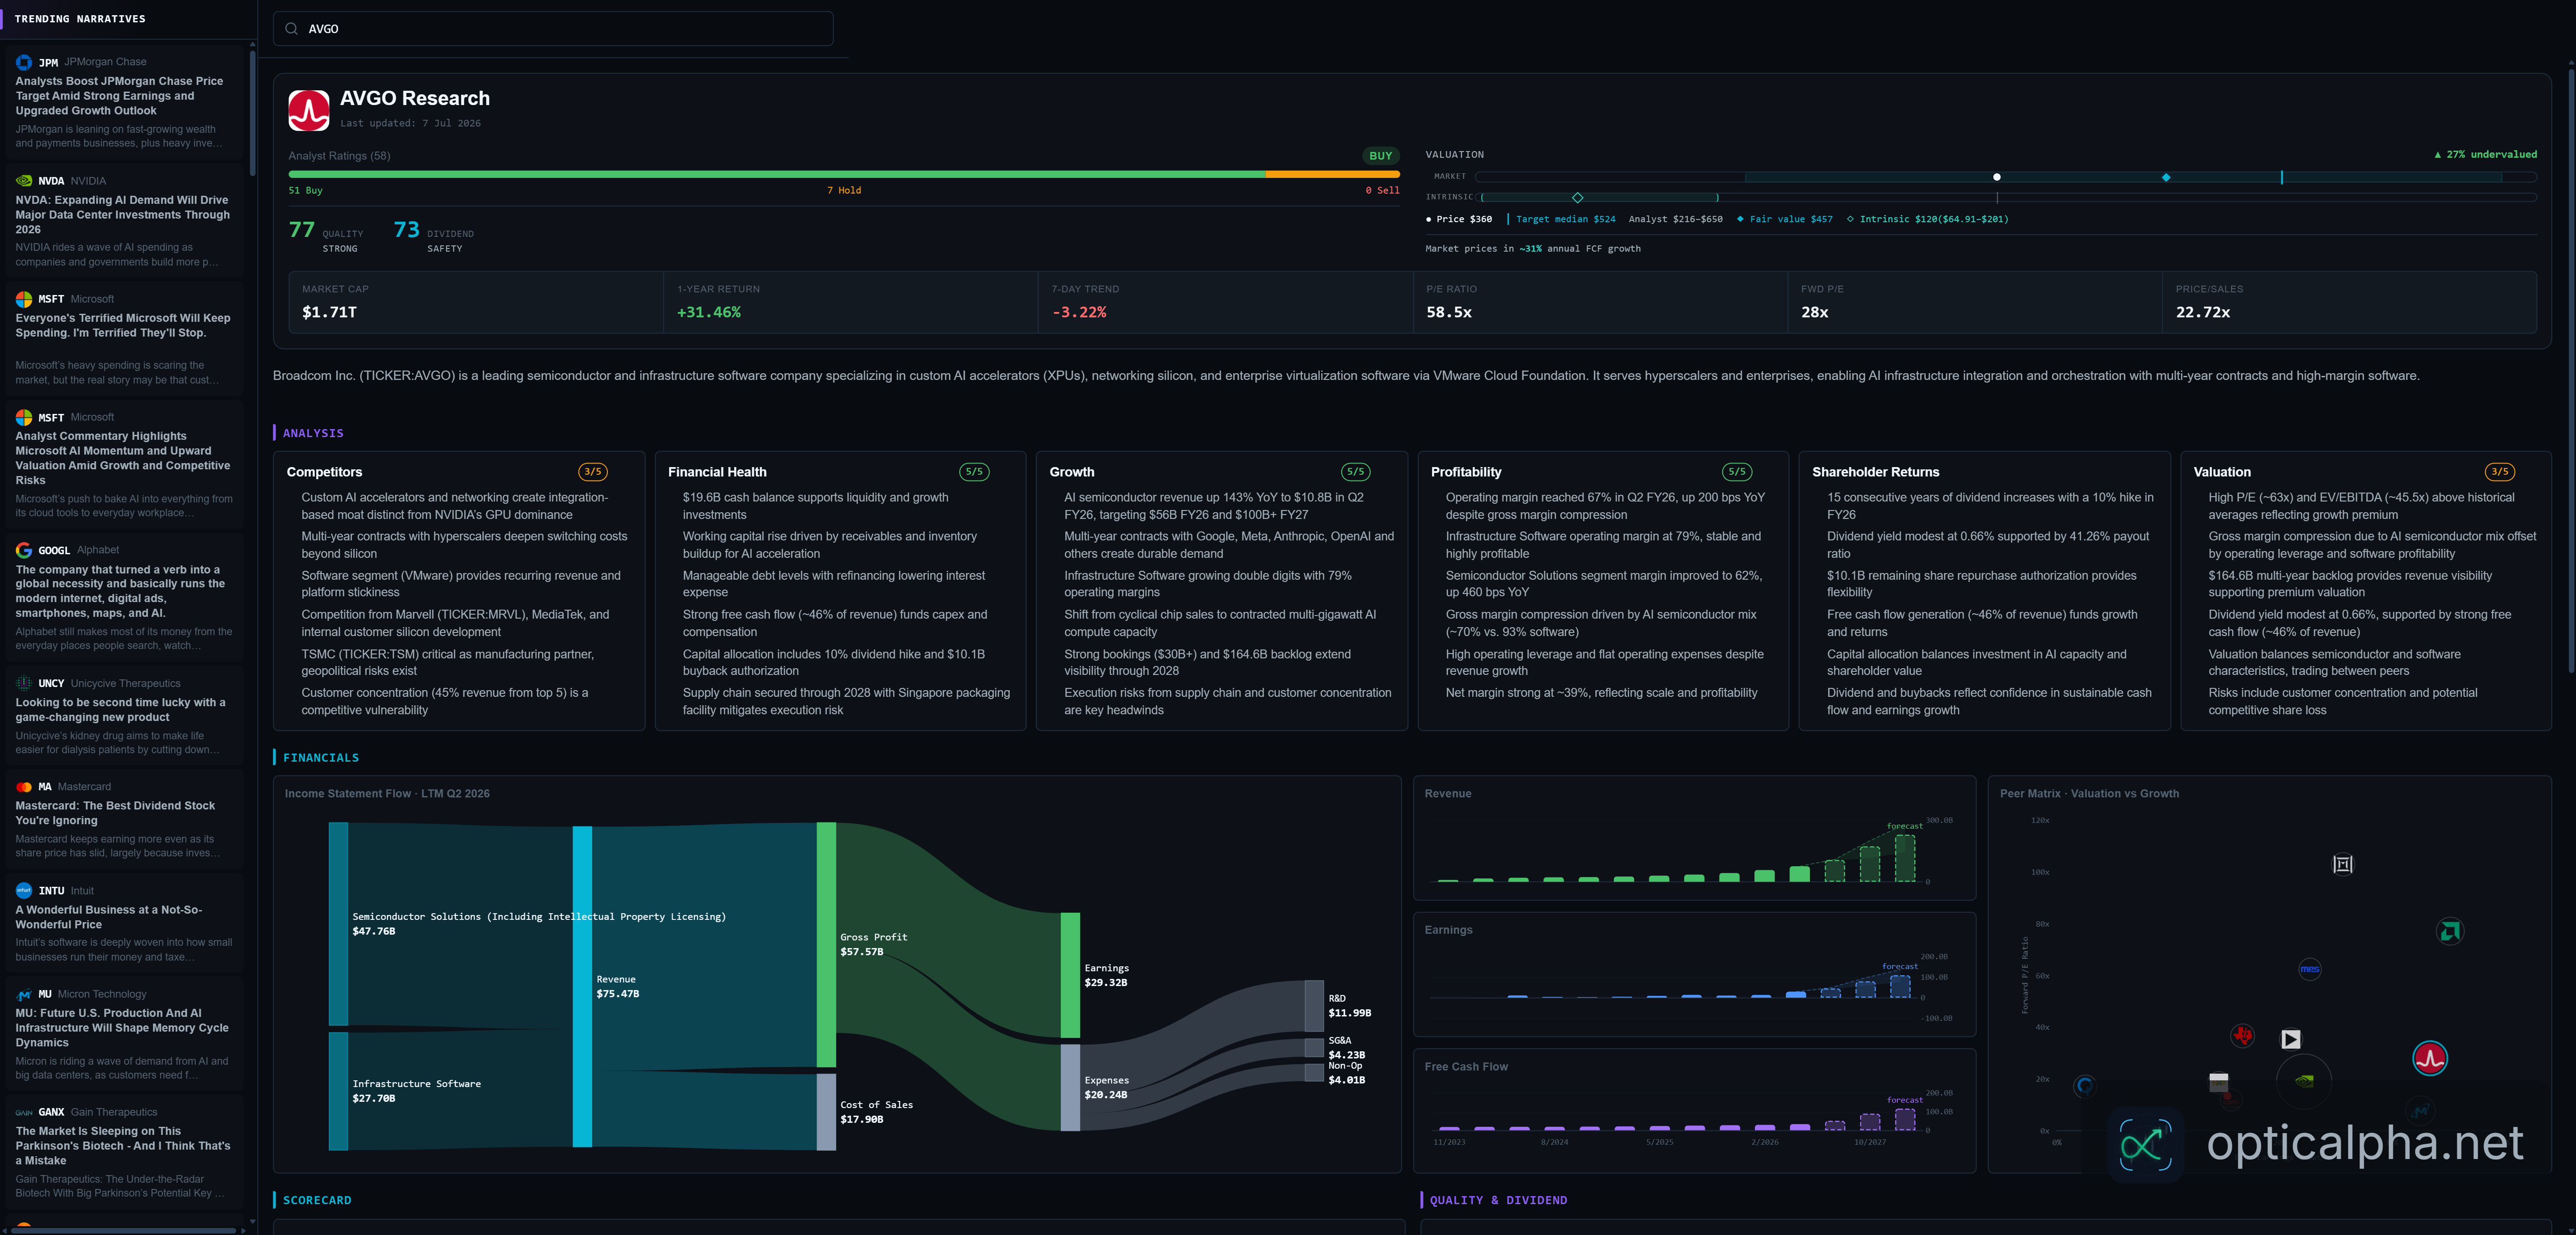Open 'Everyone's Terrified Microsoft Will Keep Spending' story
This screenshot has width=2576, height=1235.
123,326
